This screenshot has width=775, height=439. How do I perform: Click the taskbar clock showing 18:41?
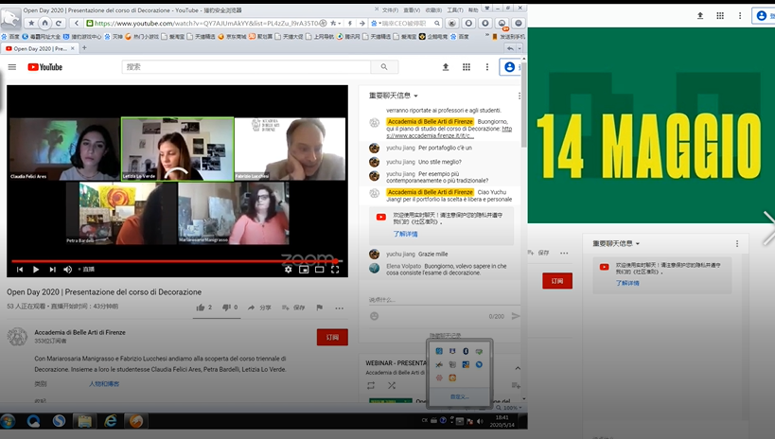[502, 421]
